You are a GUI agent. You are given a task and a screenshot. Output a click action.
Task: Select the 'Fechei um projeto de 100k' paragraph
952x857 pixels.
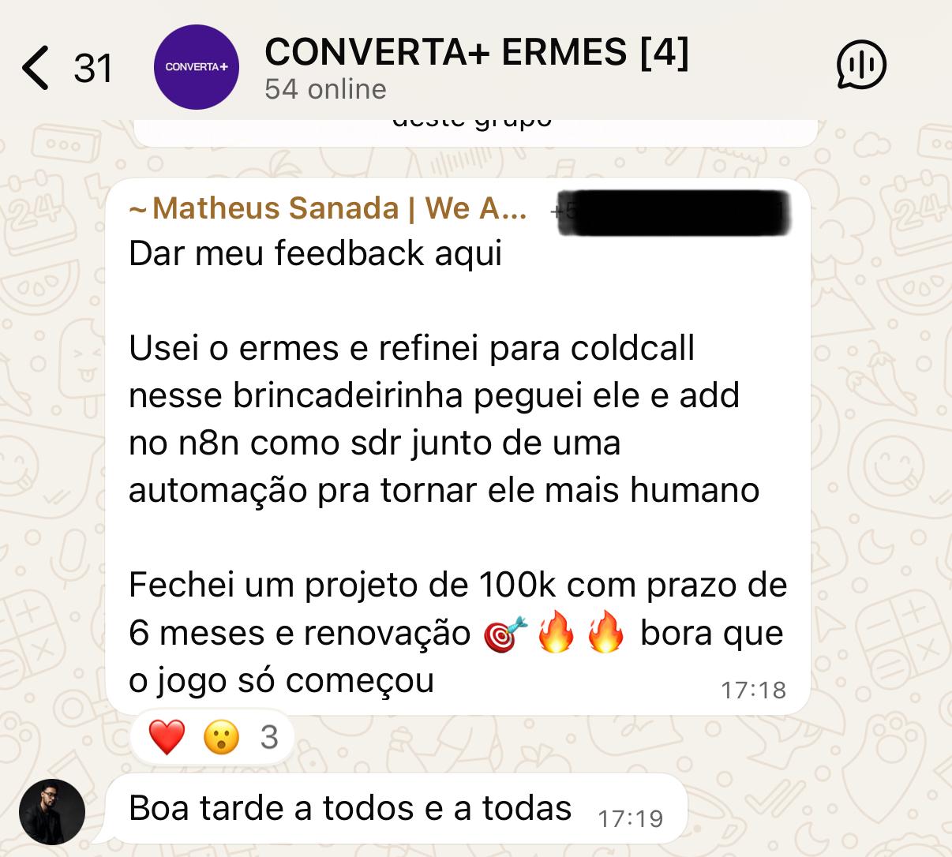click(458, 633)
